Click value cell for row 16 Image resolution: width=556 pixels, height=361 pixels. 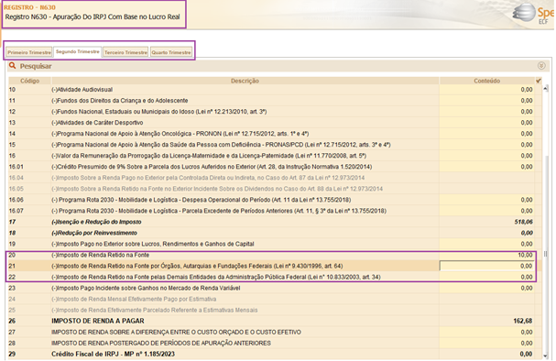pos(487,156)
